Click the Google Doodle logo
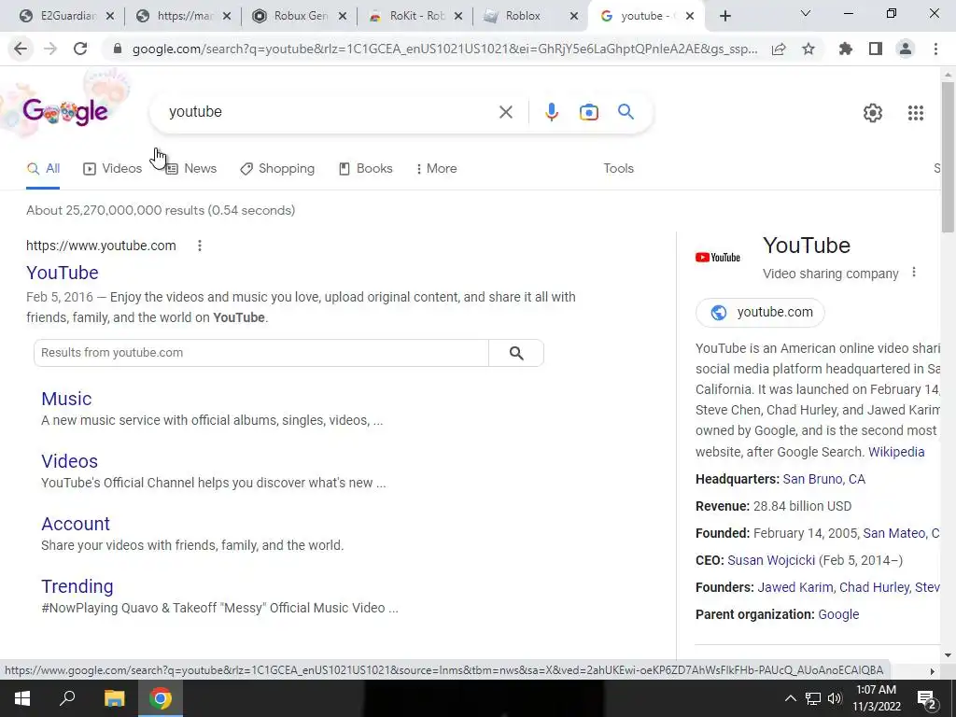The height and width of the screenshot is (717, 956). tap(65, 112)
